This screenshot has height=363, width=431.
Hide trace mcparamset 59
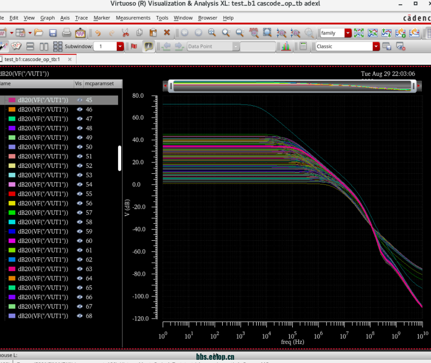tap(80, 231)
